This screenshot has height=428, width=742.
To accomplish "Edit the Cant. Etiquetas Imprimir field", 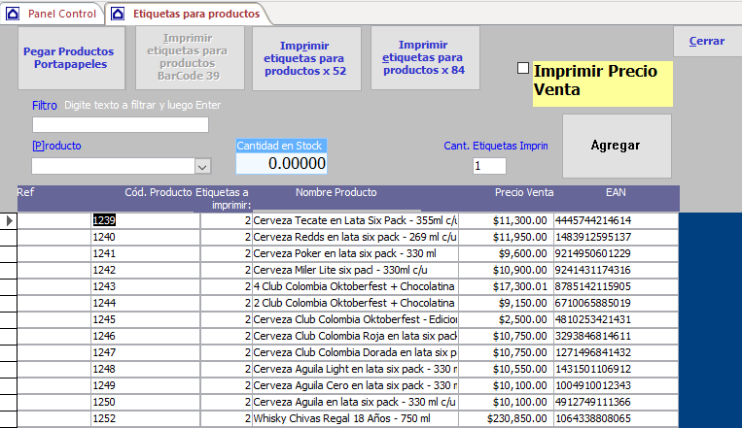I will pos(489,166).
